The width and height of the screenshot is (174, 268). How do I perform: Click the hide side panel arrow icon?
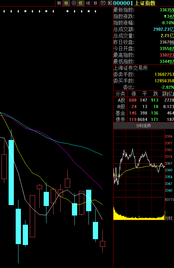click(x=110, y=3)
